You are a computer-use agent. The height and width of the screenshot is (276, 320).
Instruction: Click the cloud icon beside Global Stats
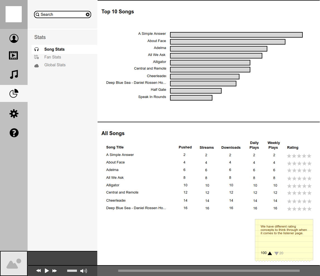pyautogui.click(x=37, y=65)
